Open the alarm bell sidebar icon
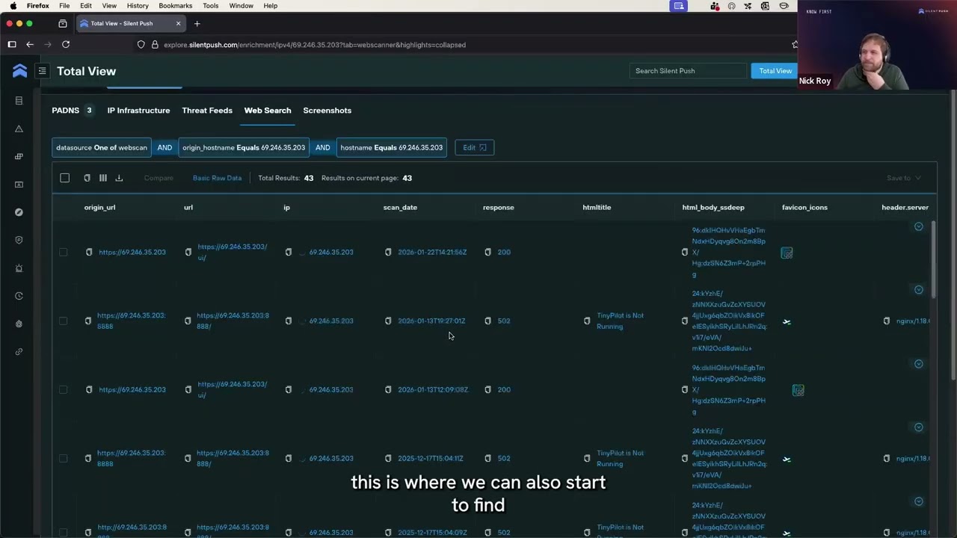Image resolution: width=957 pixels, height=538 pixels. click(19, 268)
